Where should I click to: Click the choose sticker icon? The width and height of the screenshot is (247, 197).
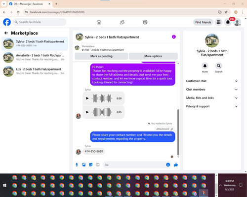[x=91, y=164]
